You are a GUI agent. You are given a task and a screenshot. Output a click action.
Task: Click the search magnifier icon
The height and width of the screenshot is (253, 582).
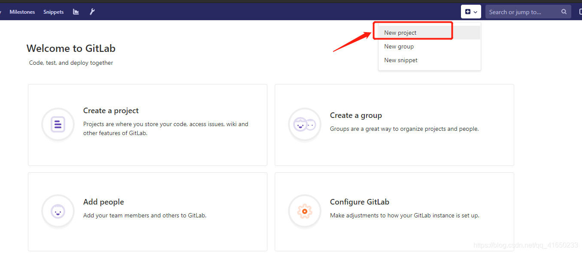pyautogui.click(x=564, y=12)
